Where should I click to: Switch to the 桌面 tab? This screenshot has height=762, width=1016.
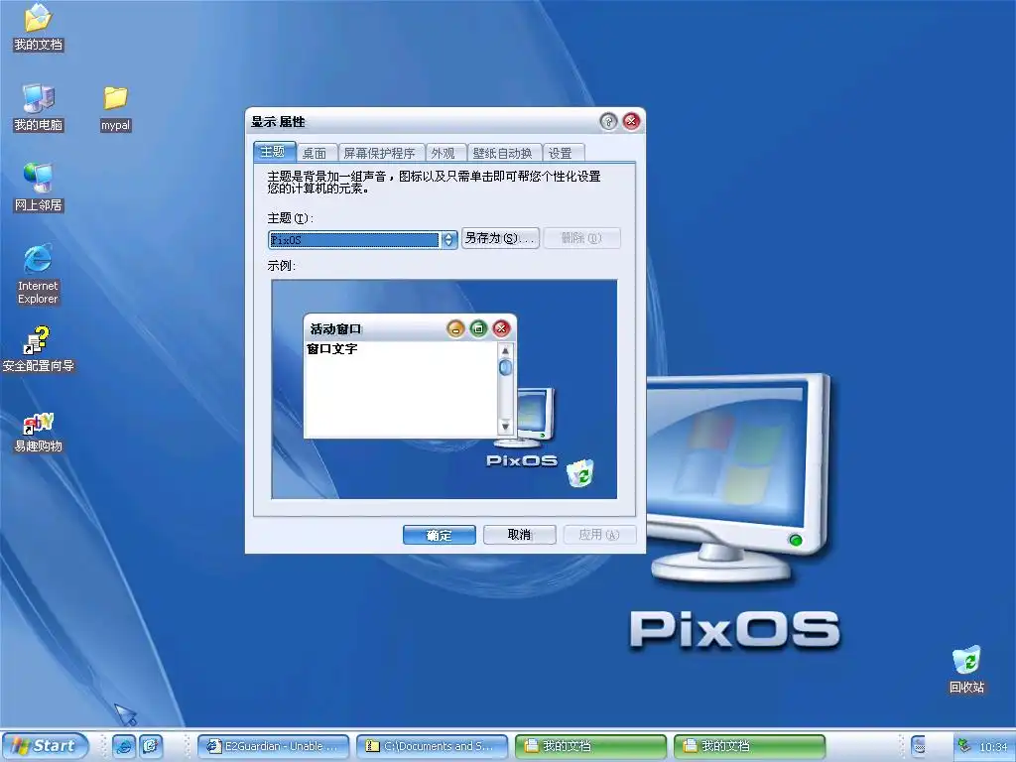(x=315, y=153)
